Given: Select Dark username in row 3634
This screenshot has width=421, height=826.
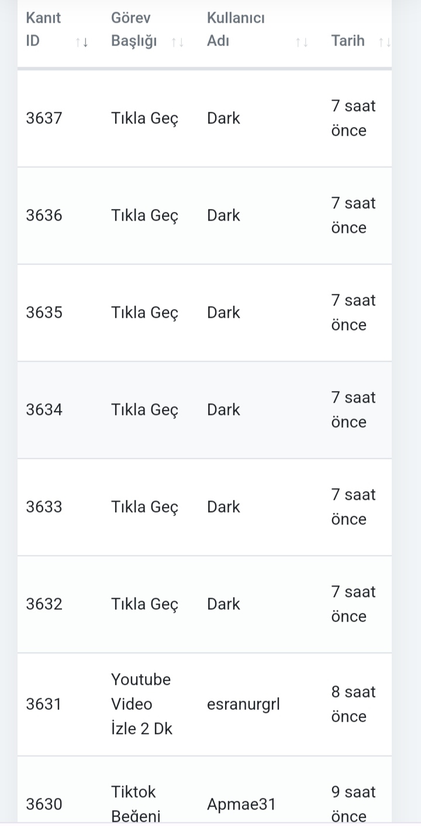Looking at the screenshot, I should (x=223, y=410).
